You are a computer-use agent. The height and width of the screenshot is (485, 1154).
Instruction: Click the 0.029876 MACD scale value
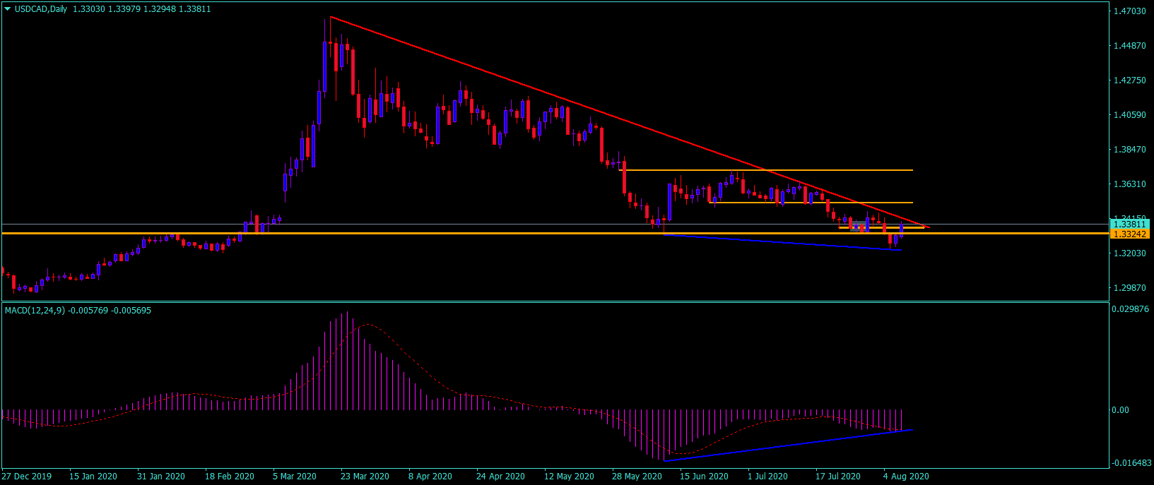click(x=1131, y=309)
